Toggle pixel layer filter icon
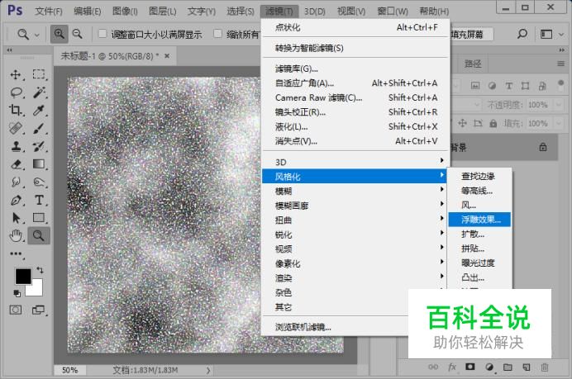The width and height of the screenshot is (572, 379). [475, 86]
